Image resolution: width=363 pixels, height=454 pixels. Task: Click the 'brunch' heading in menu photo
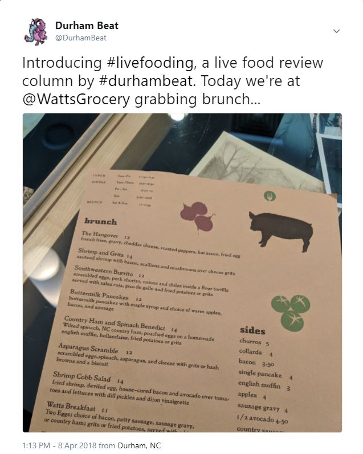coord(100,222)
